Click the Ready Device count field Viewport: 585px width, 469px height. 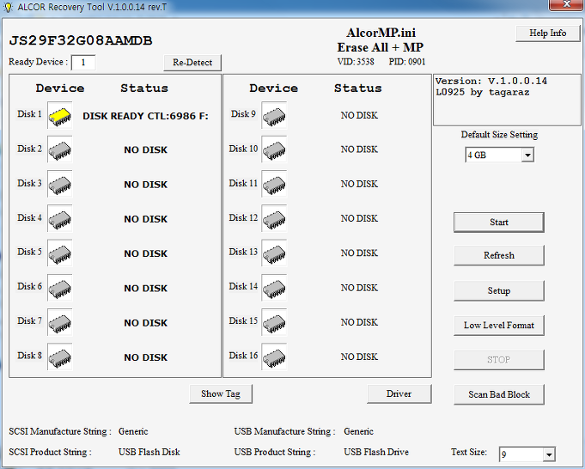83,63
